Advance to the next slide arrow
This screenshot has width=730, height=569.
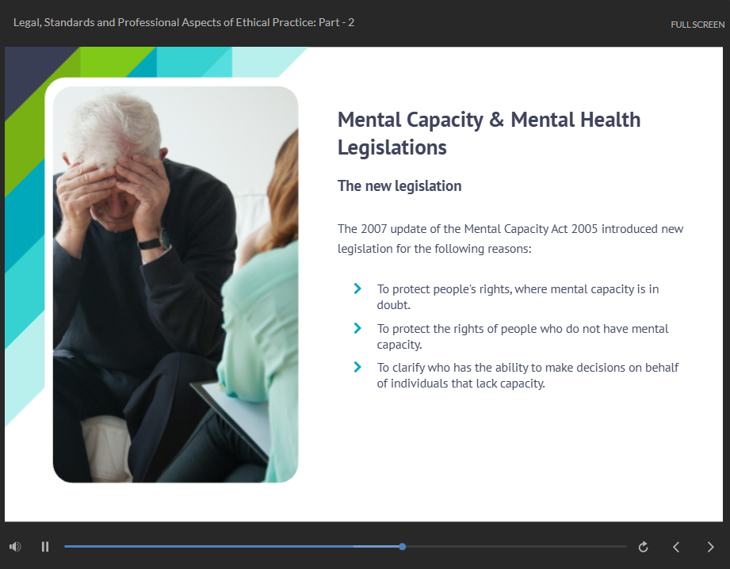click(x=710, y=547)
